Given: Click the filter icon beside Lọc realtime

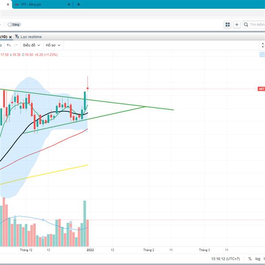Looking at the screenshot, I should click(x=17, y=37).
